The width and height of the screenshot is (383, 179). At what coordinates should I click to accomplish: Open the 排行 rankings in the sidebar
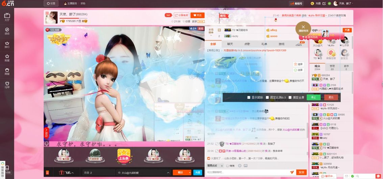(x=7, y=44)
